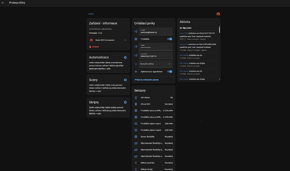Click the red device logo at top right
The width and height of the screenshot is (290, 171).
[x=218, y=14]
